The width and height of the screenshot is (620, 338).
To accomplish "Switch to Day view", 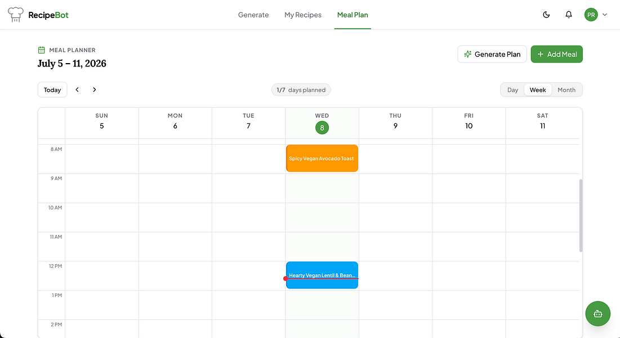I will (x=512, y=90).
